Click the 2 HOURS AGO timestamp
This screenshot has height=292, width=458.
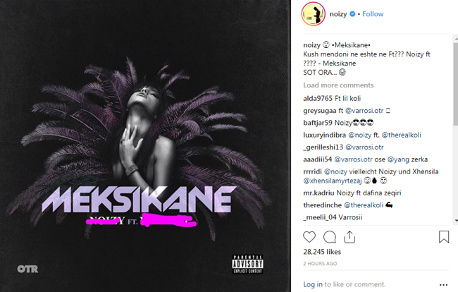pyautogui.click(x=320, y=263)
